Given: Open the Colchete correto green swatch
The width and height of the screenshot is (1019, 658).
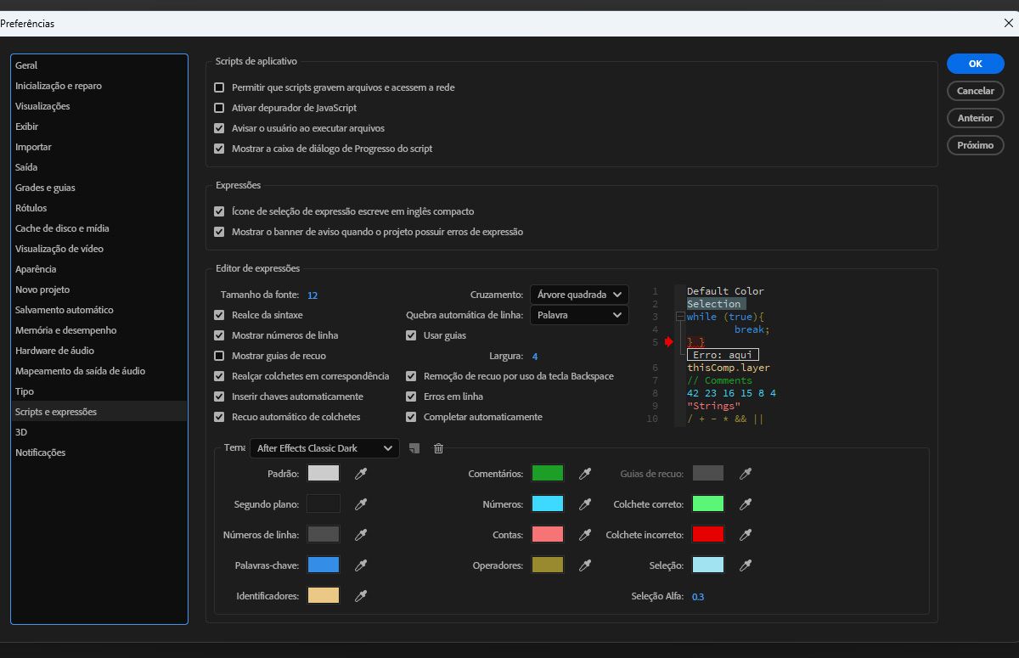Looking at the screenshot, I should pos(708,504).
